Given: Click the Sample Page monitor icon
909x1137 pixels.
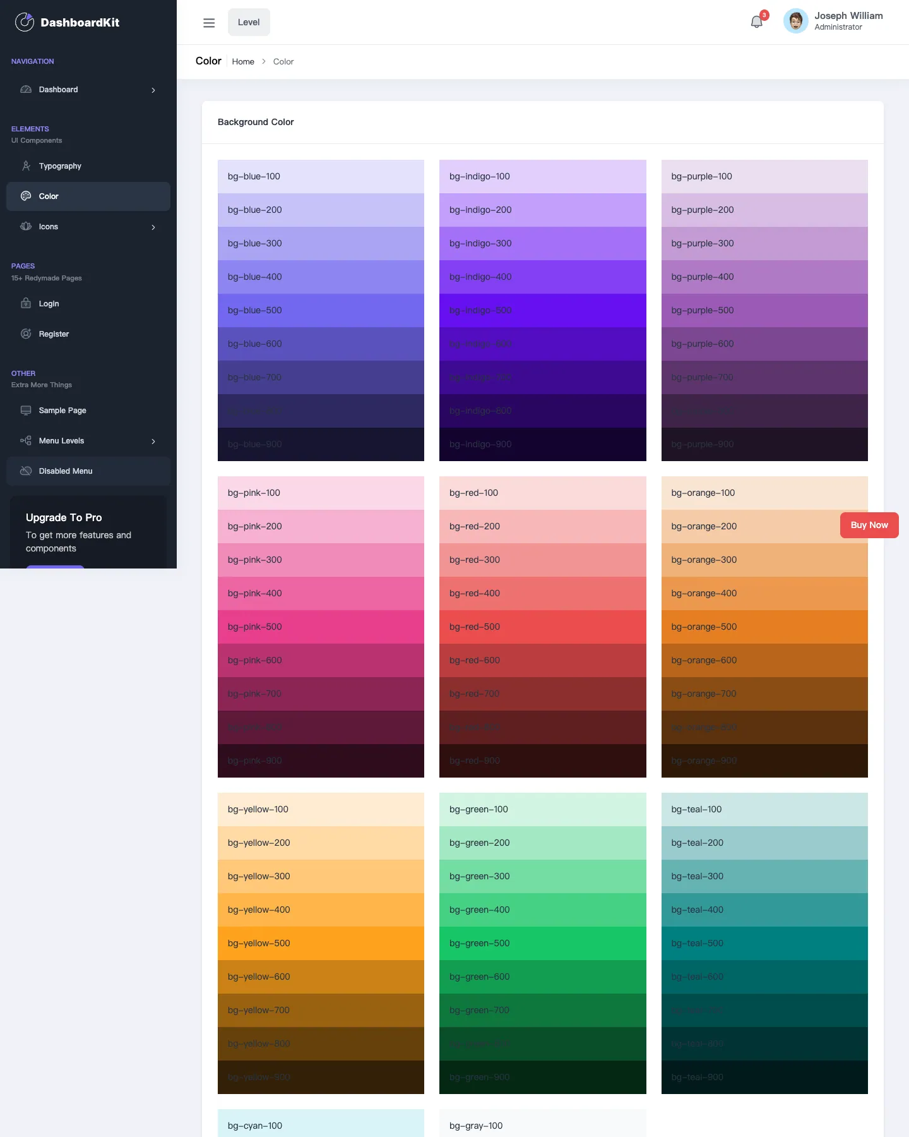Looking at the screenshot, I should point(26,411).
